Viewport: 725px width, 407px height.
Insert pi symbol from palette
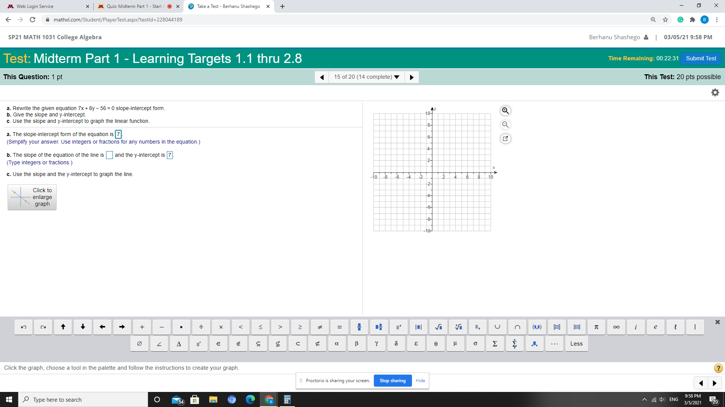(596, 327)
